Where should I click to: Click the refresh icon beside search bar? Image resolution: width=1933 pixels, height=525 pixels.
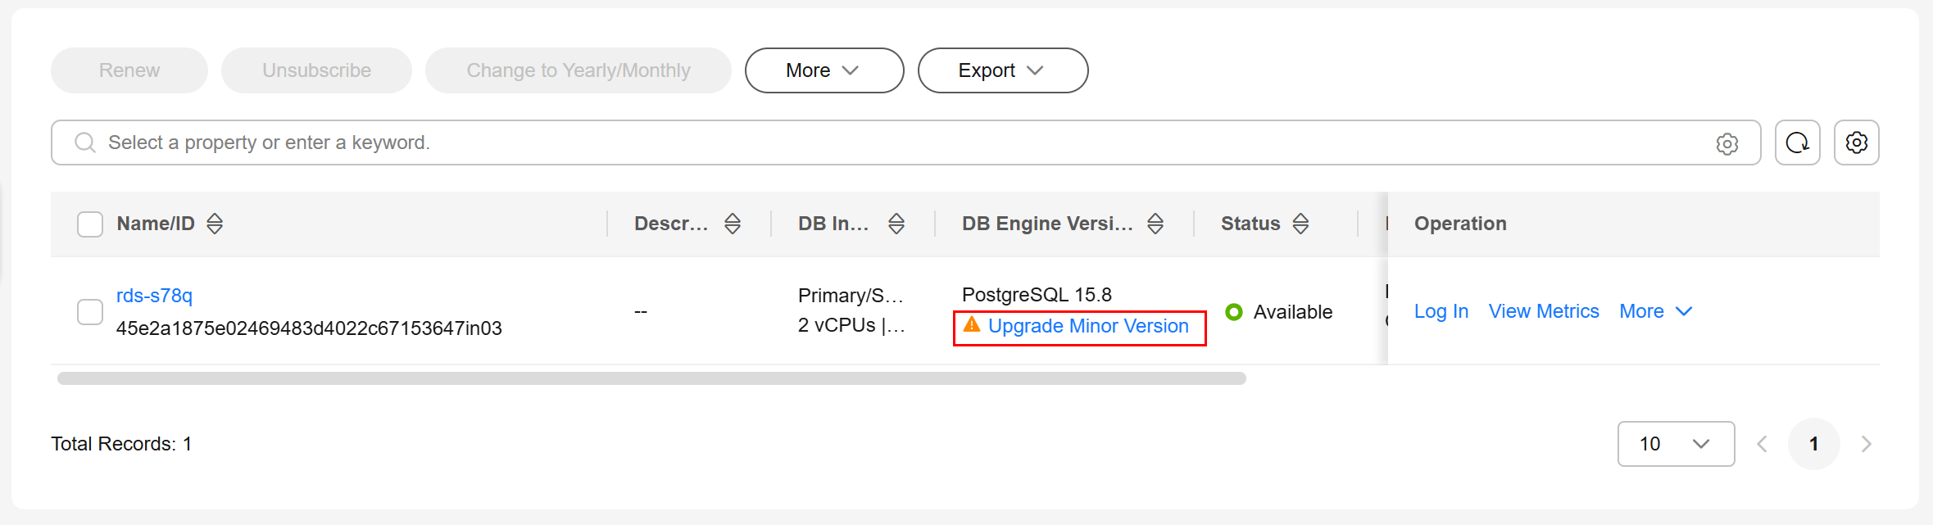coord(1797,143)
